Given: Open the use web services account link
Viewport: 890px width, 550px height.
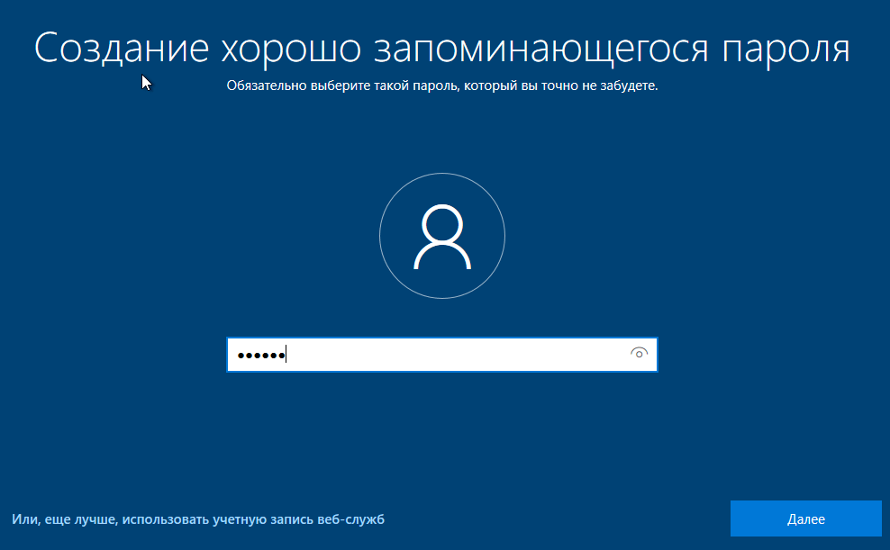Looking at the screenshot, I should tap(198, 519).
